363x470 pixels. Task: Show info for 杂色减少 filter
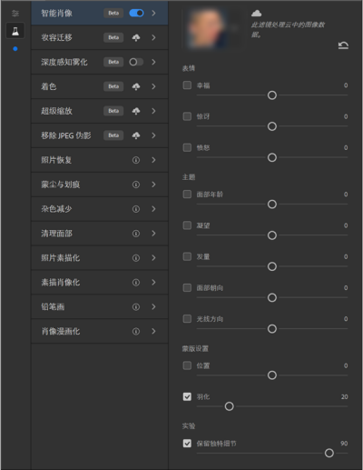pos(136,209)
